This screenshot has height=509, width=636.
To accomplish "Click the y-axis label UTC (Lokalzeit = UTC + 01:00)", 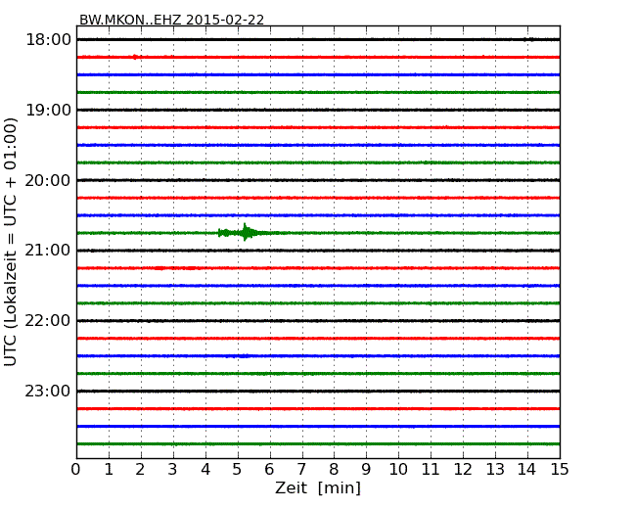I will 10,242.
